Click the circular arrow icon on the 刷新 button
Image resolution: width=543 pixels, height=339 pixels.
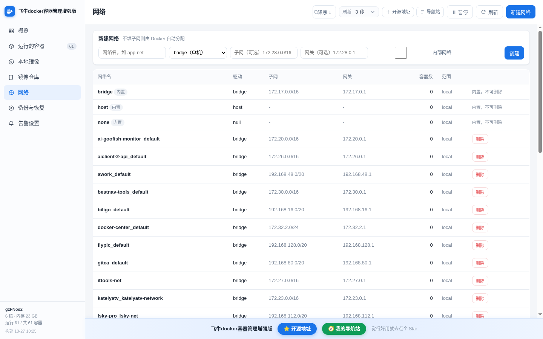[483, 12]
